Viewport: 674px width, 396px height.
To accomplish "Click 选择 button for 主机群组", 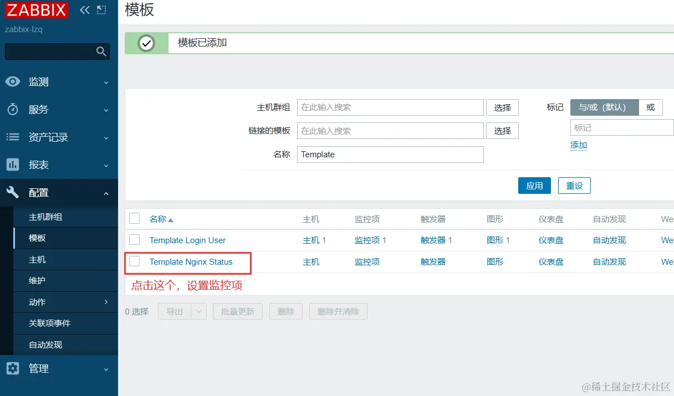I will [x=502, y=107].
